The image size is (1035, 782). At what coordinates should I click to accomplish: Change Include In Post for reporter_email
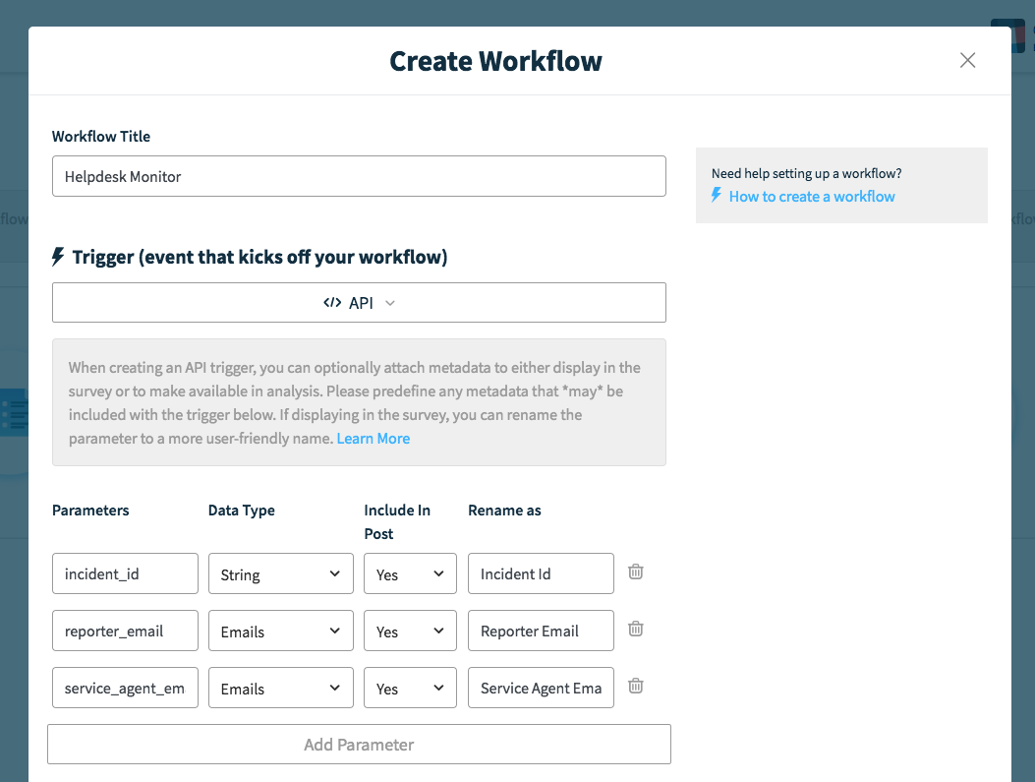tap(410, 632)
